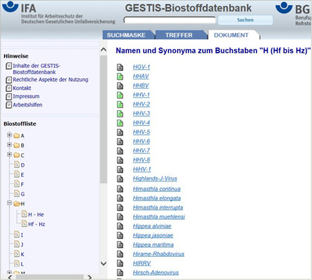Select the 'H - He' tree entry
Screen dimensions: 312x280
tap(33, 214)
